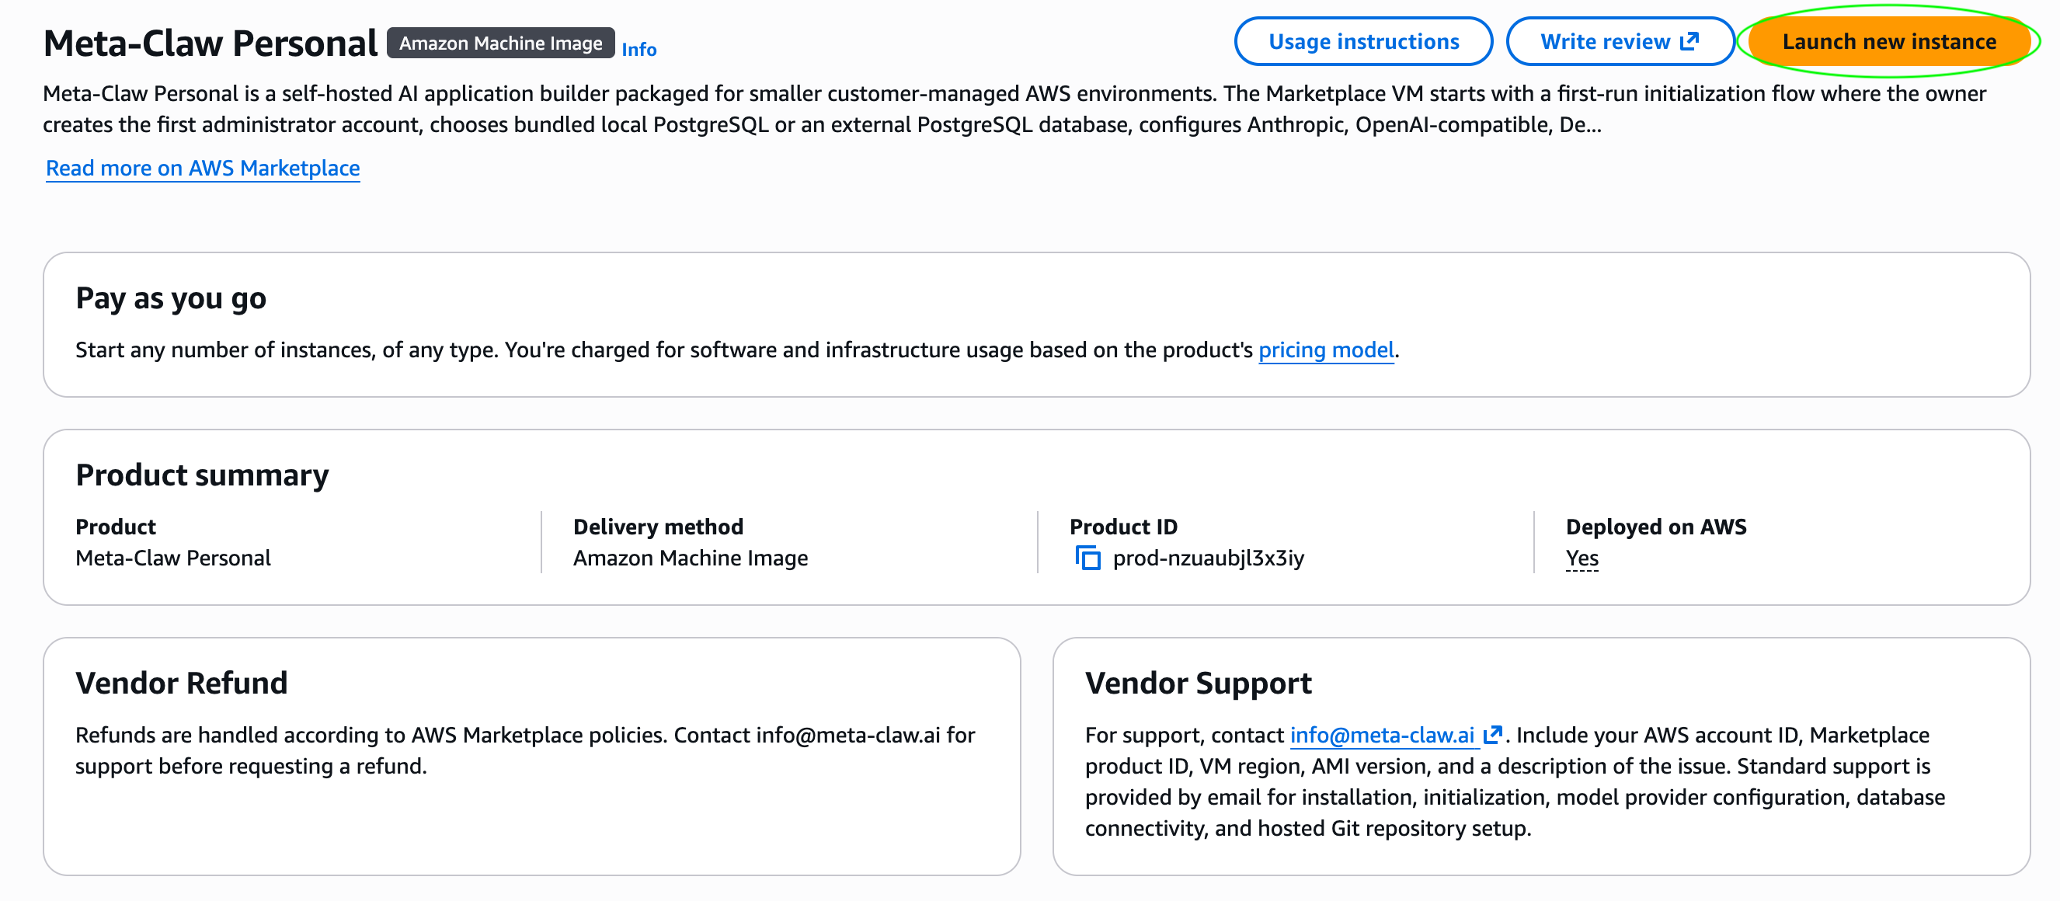Follow Read more on AWS Marketplace link
The image size is (2060, 901).
[x=202, y=168]
